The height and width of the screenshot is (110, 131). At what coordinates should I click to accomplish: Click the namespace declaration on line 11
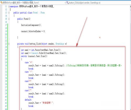32,6
